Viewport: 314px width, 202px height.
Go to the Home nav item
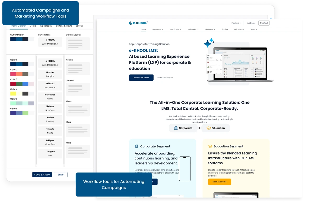(x=143, y=29)
